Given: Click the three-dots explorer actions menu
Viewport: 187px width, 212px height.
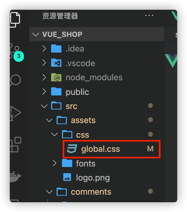Looking at the screenshot, I should pos(149,15).
